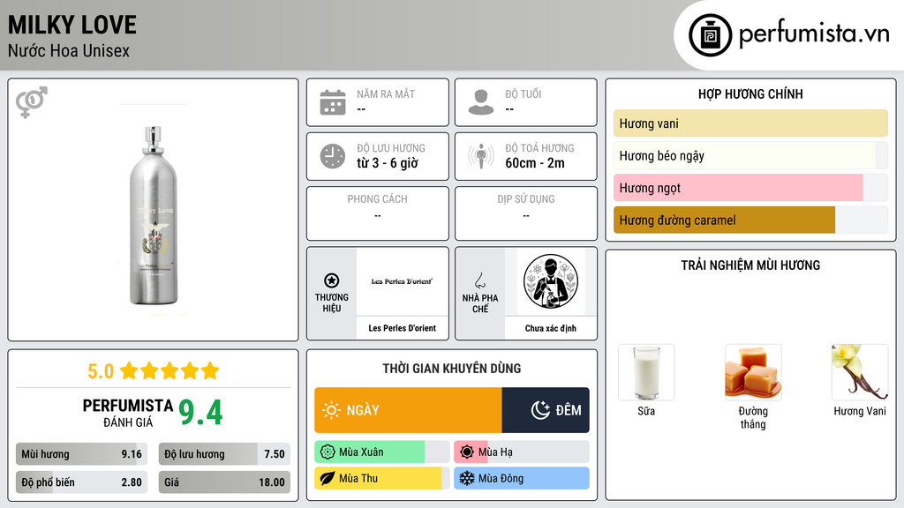Click the Les Perles D'orient brand logo image
Screen dimensions: 904x508
[x=402, y=281]
